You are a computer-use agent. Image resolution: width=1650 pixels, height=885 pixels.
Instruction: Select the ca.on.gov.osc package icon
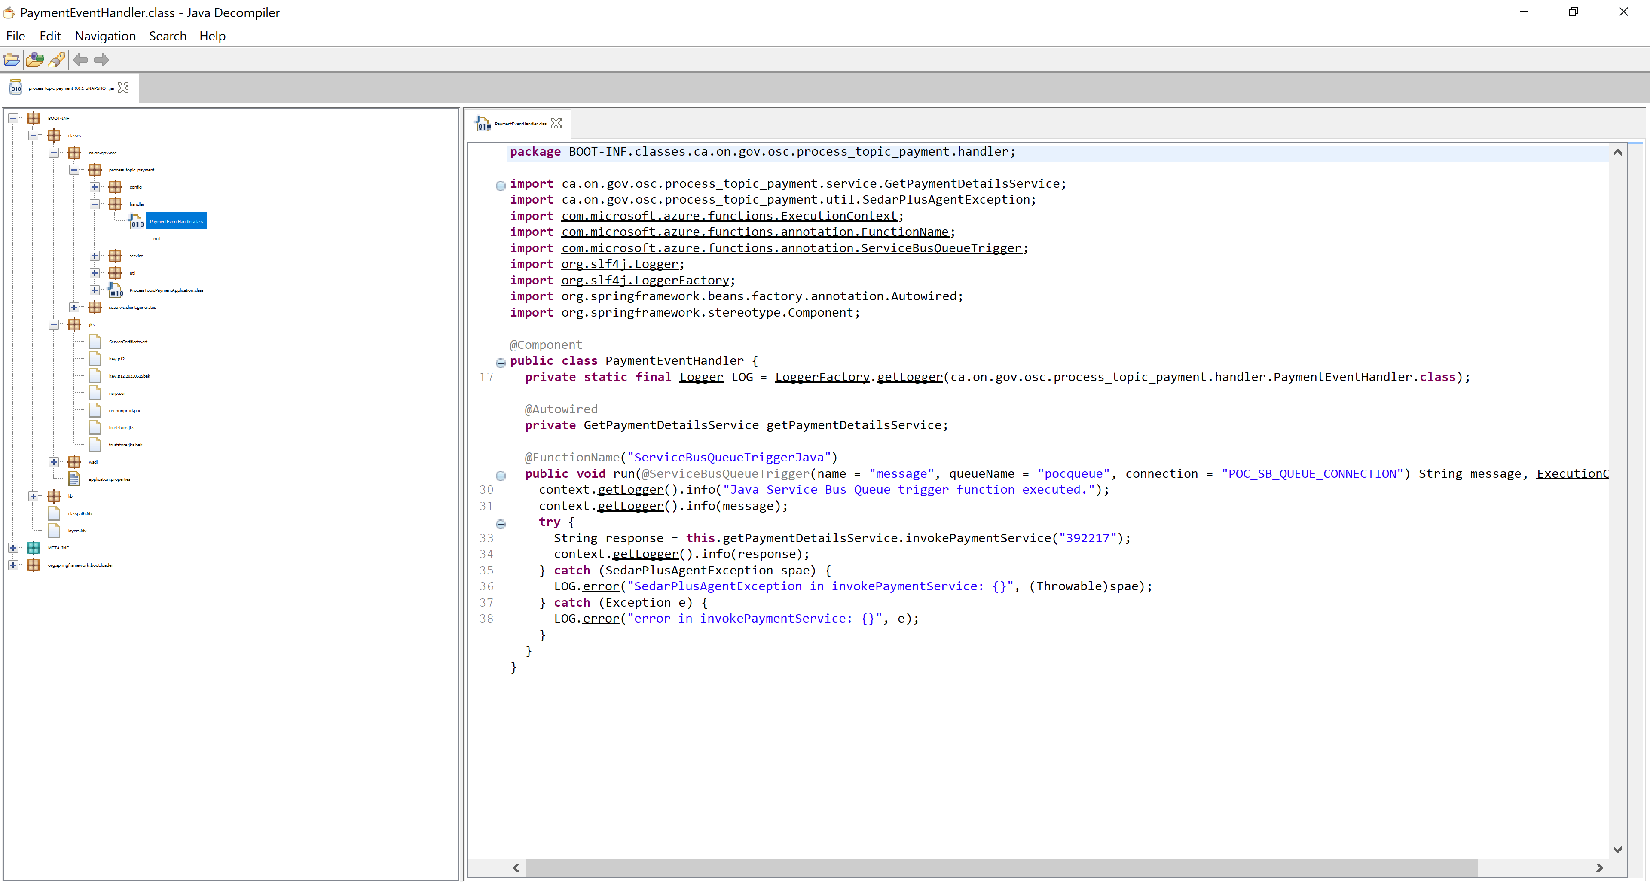[x=74, y=153]
